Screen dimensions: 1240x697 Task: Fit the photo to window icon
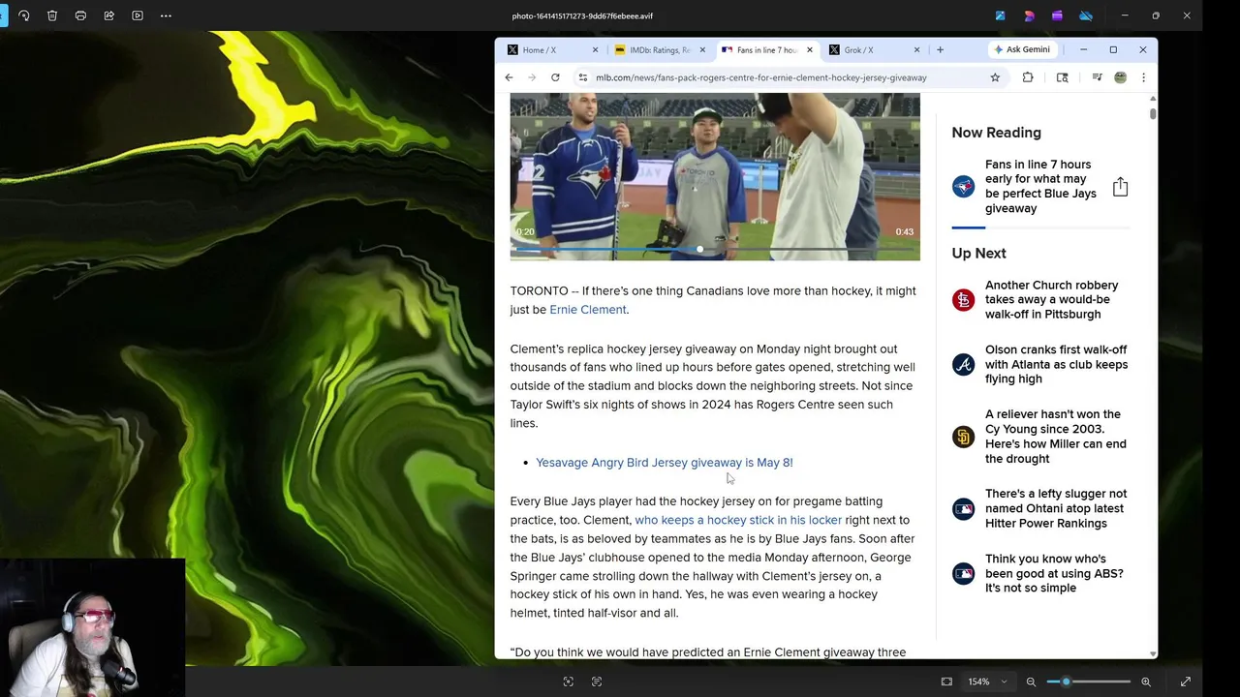946,682
